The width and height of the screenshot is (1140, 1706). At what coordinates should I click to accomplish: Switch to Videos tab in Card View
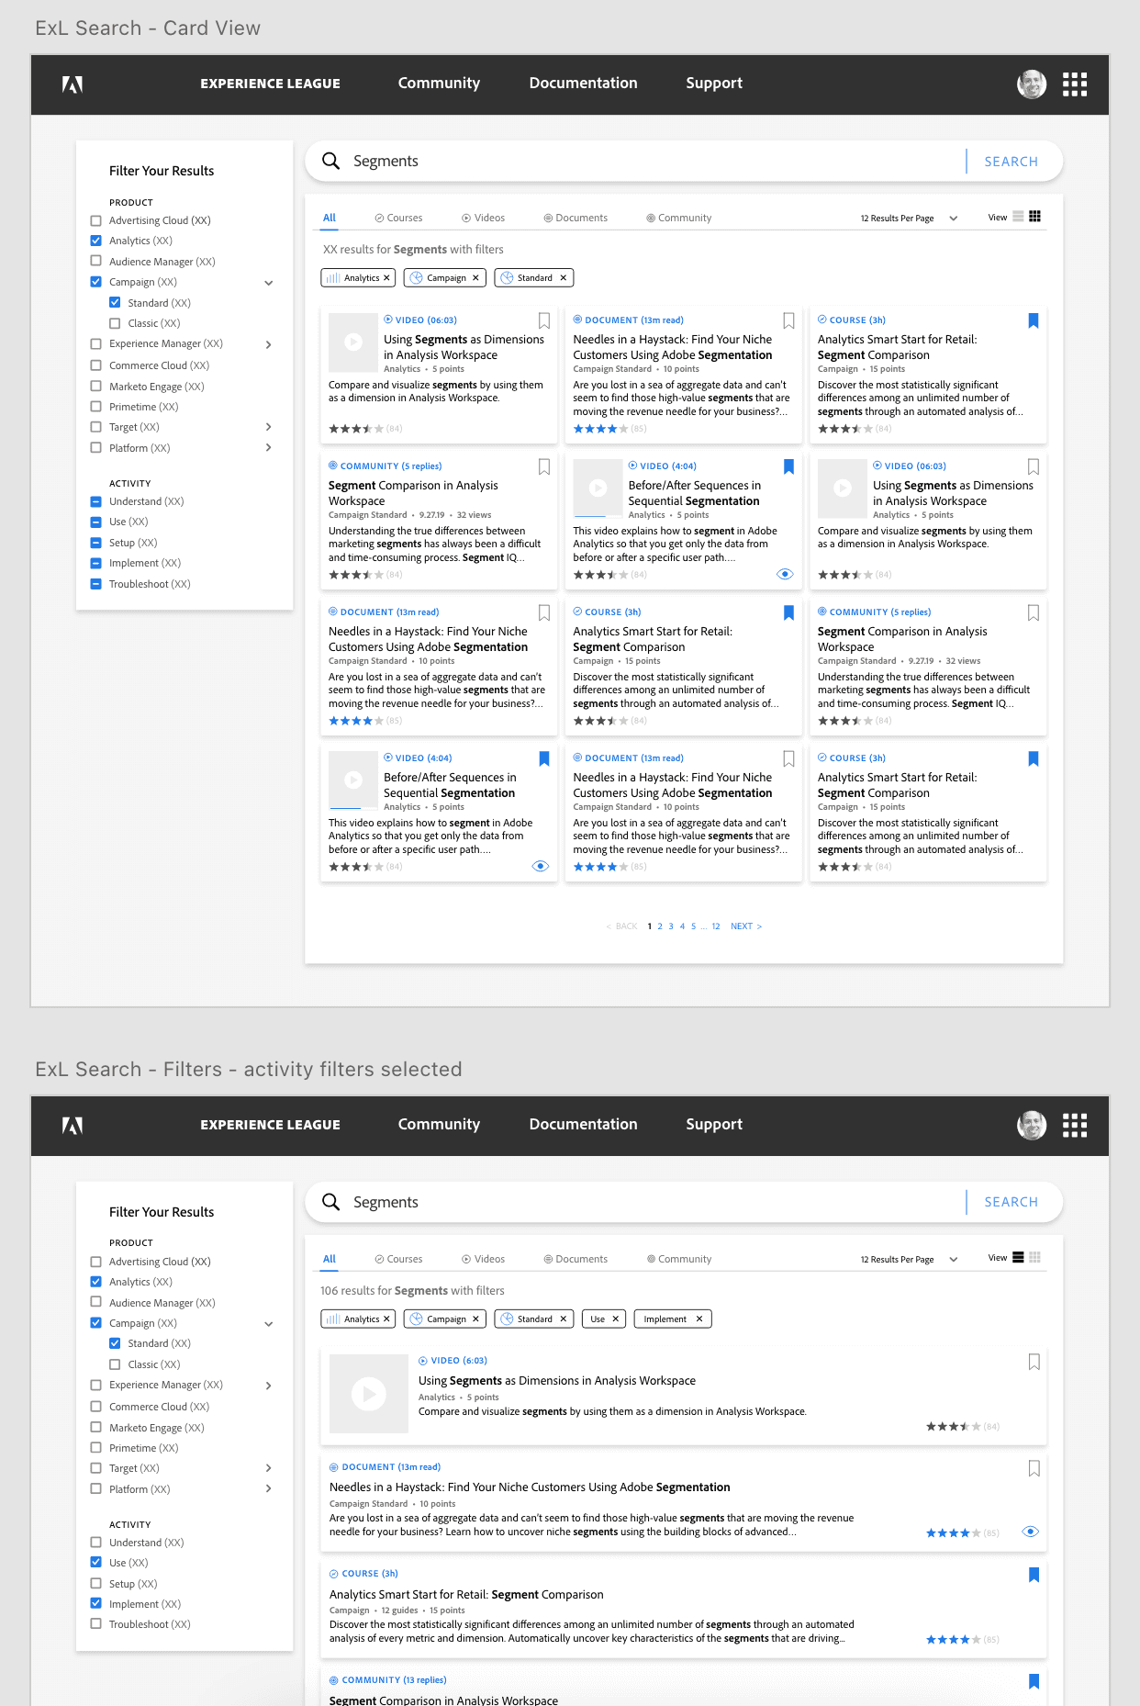pos(484,218)
